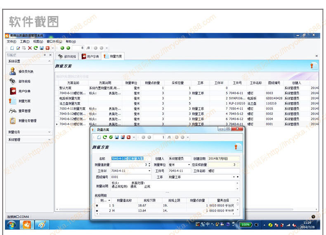This screenshot has width=326, height=235.
Task: Open the 测量单位 dropdown in the dialog
Action: pyautogui.click(x=189, y=165)
